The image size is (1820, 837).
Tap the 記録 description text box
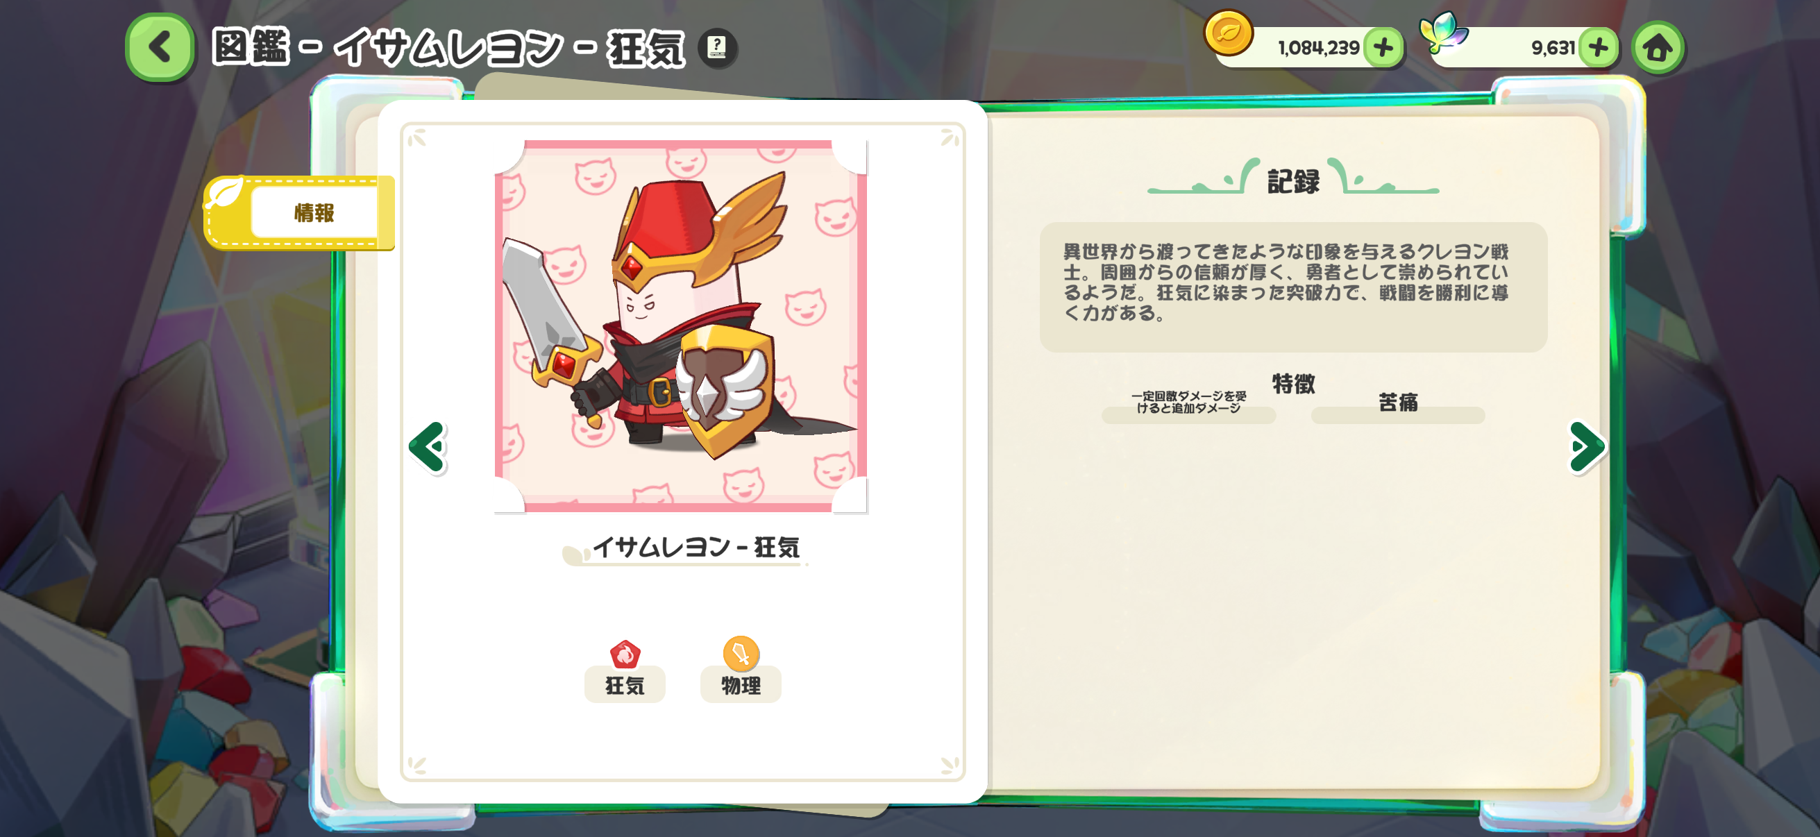click(1293, 286)
